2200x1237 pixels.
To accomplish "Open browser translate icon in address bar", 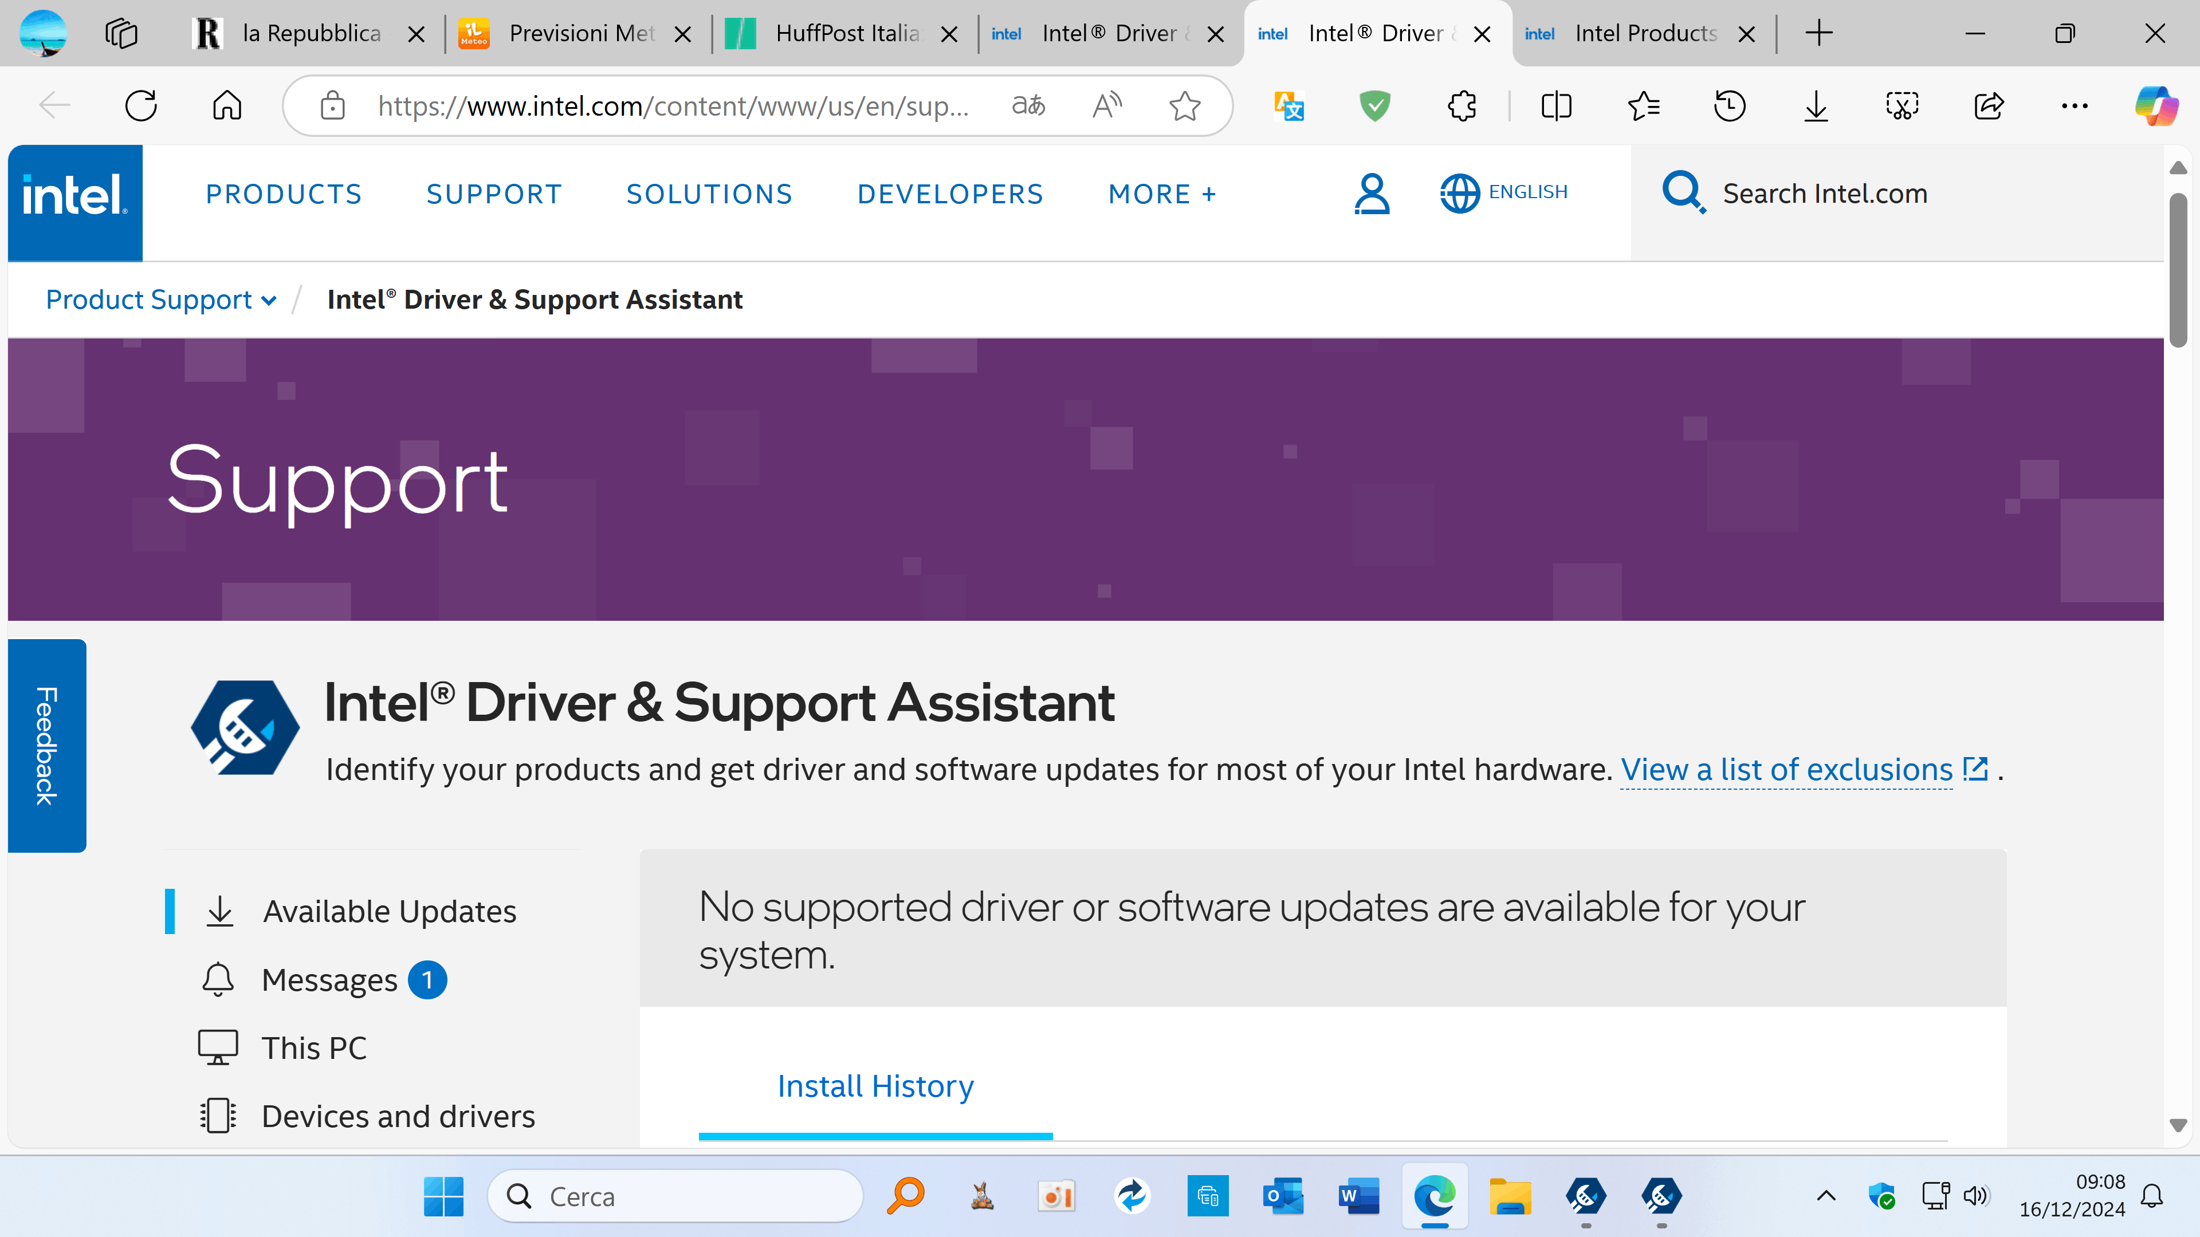I will pyautogui.click(x=1028, y=106).
